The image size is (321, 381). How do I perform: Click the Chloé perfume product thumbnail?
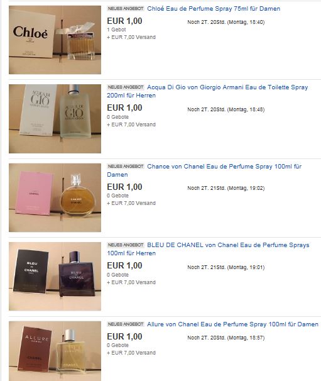pyautogui.click(x=55, y=40)
